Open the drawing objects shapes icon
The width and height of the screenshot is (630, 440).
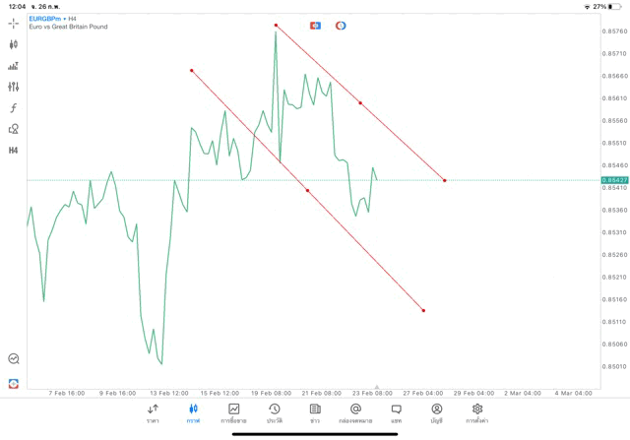click(x=13, y=129)
